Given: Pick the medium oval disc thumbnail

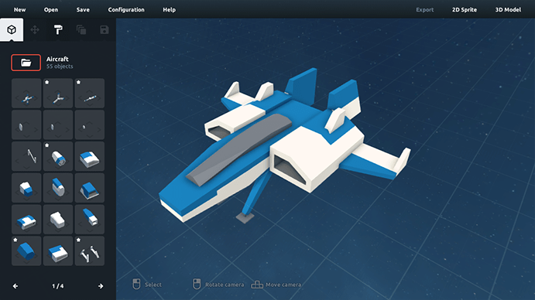Looking at the screenshot, I should point(58,124).
